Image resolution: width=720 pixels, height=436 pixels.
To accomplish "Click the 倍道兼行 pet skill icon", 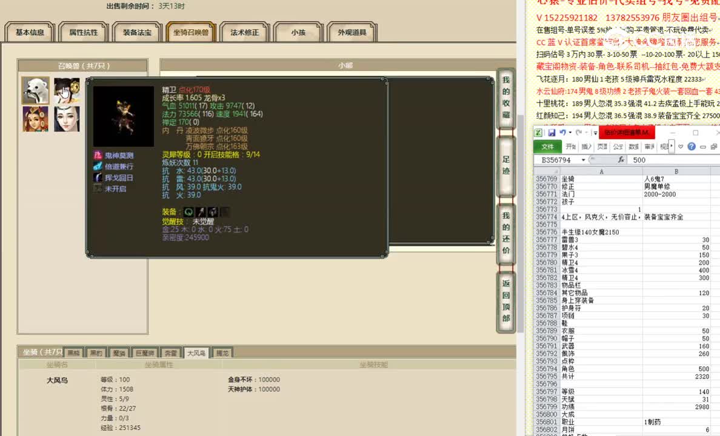I will [x=97, y=167].
